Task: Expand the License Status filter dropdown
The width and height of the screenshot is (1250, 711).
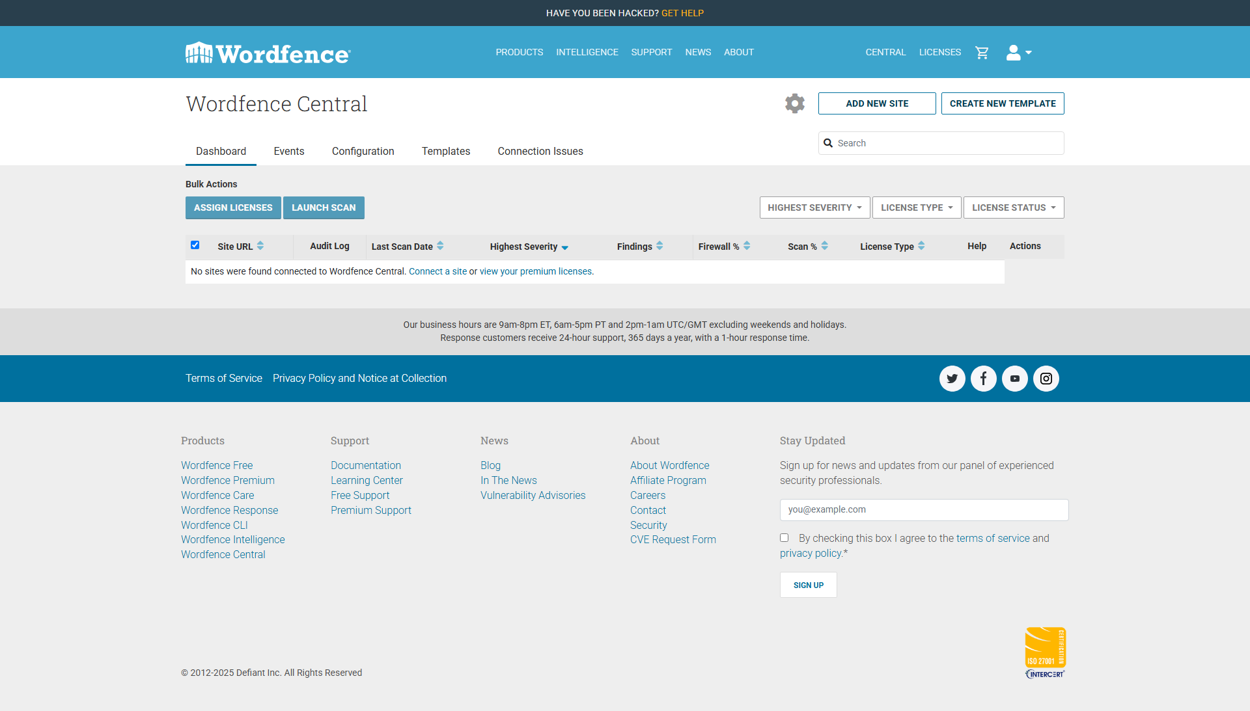Action: pos(1013,208)
